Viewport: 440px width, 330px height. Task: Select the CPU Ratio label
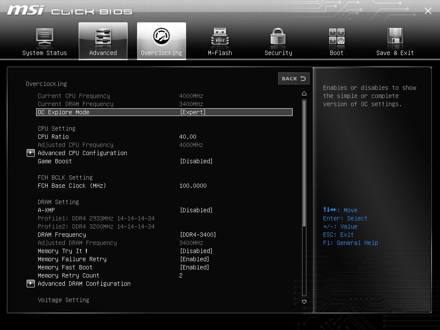coord(53,137)
